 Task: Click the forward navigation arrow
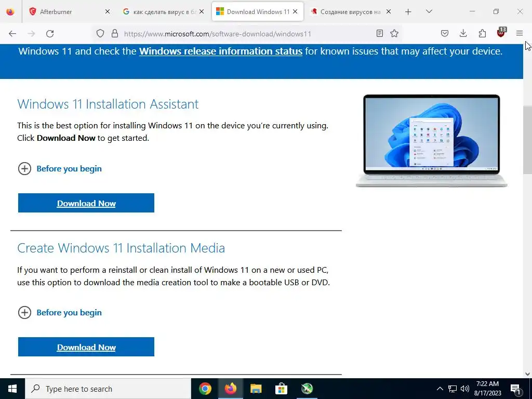(x=31, y=33)
